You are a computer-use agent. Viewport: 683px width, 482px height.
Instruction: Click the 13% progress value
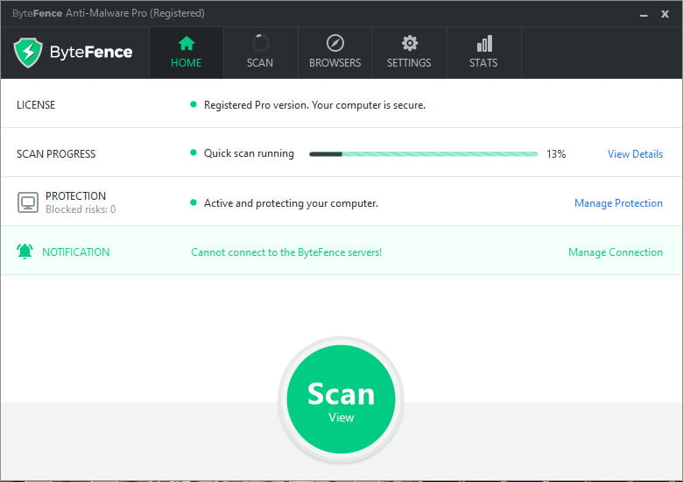[556, 154]
